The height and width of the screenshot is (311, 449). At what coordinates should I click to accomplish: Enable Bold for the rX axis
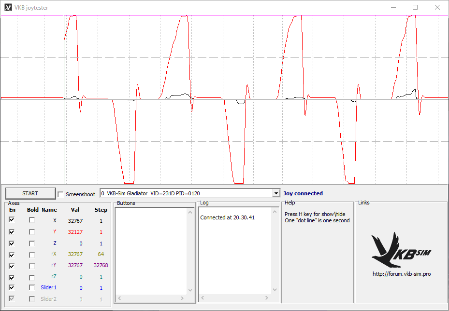click(x=32, y=255)
